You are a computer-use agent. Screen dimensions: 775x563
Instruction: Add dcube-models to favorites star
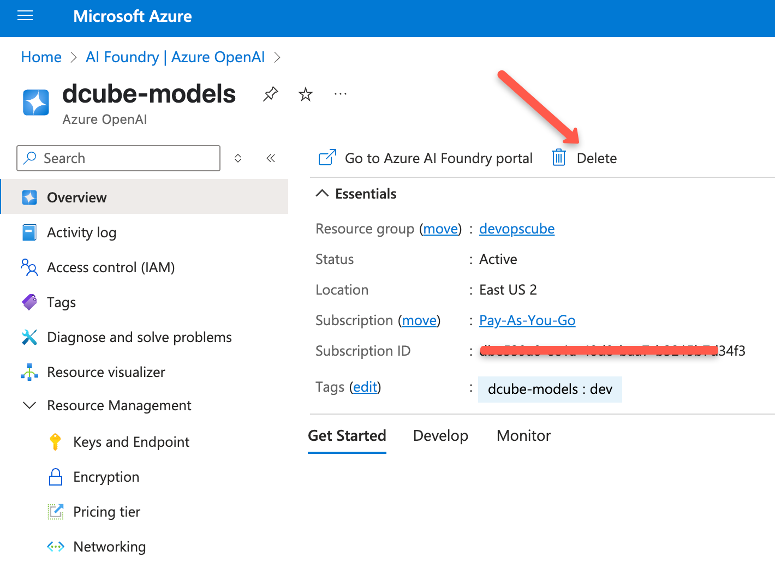306,94
